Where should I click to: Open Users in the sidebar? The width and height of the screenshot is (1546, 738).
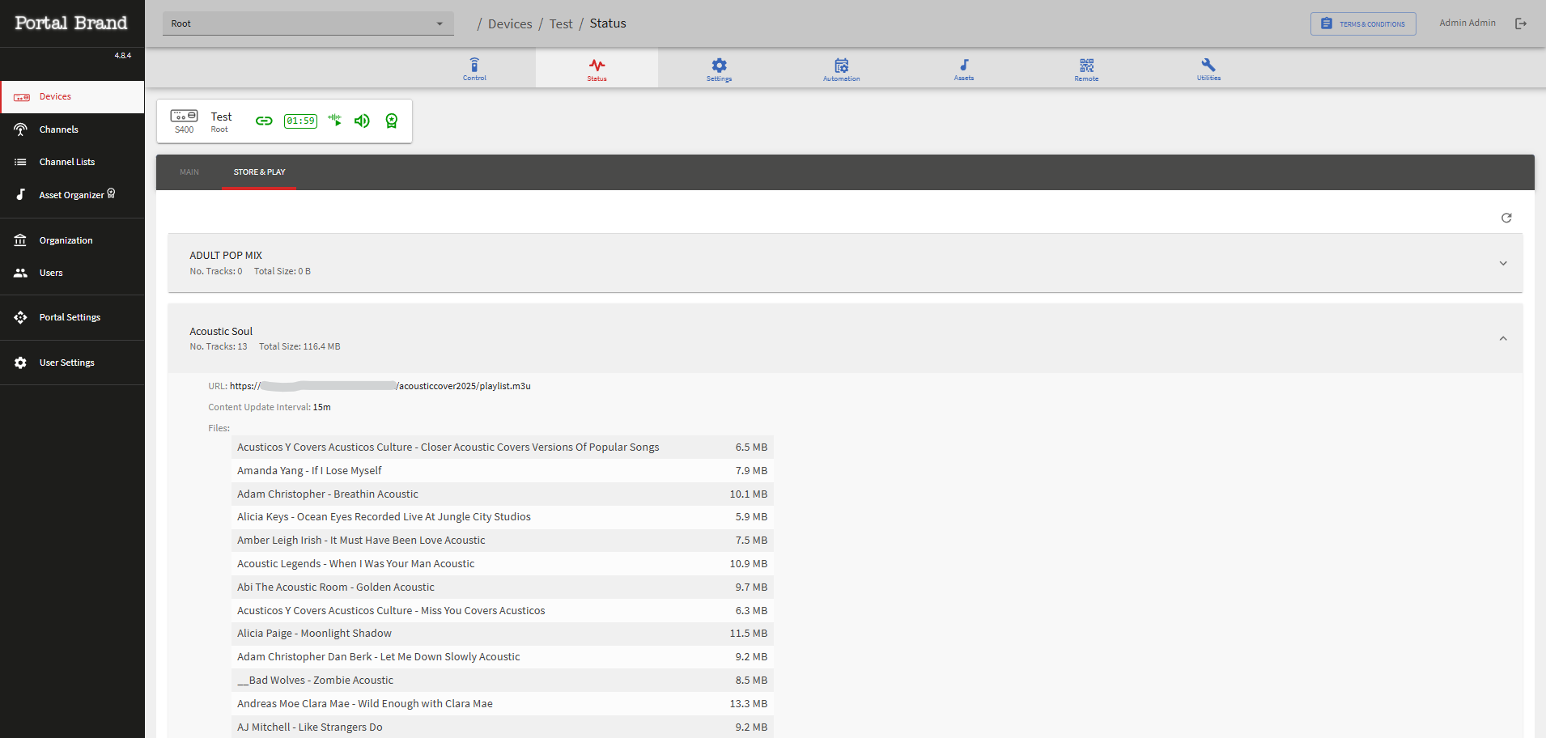(72, 273)
